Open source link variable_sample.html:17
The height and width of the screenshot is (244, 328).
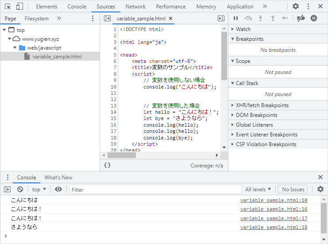[274, 218]
